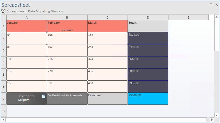This screenshot has height=123, width=220.
Task: Click the cyan $5340.00 total cell
Action: point(148,99)
